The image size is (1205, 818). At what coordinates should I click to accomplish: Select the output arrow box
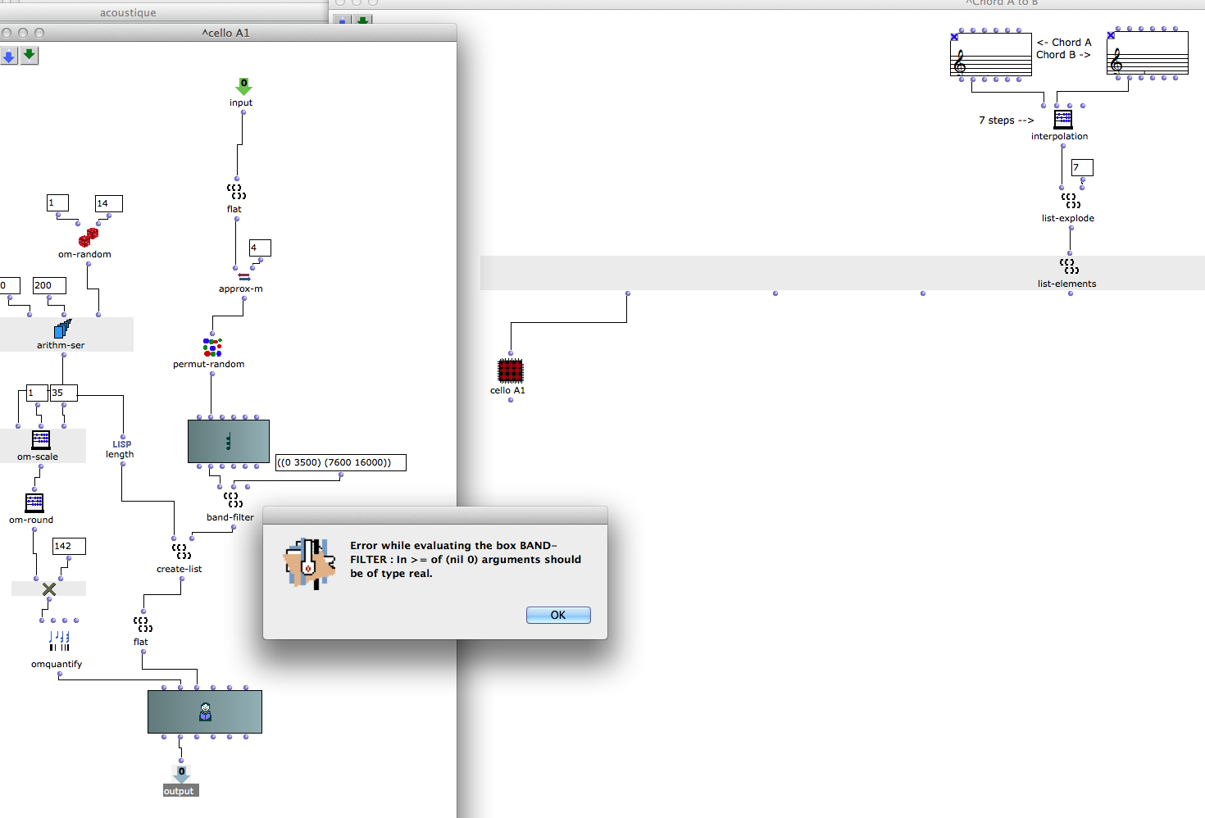[x=181, y=774]
